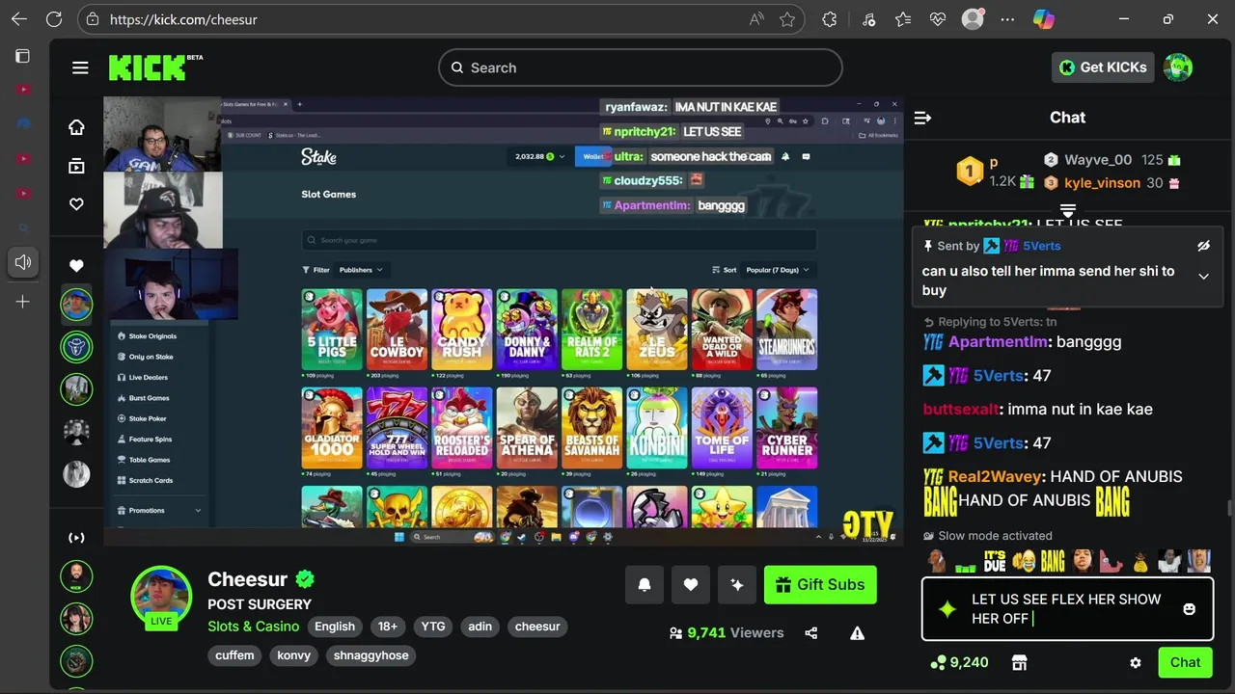Open the 5 Little Pigs slot thumbnail

(332, 330)
